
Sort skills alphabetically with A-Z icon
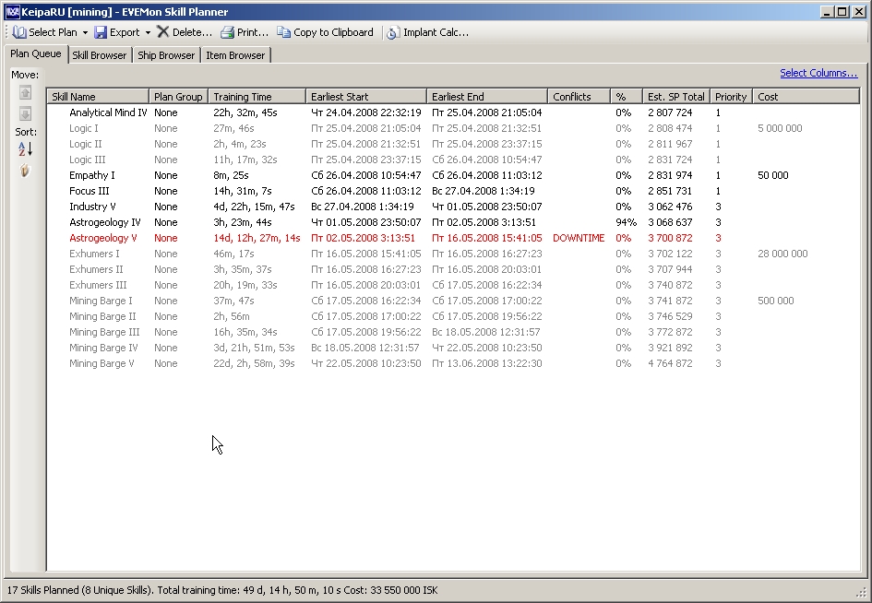pos(25,149)
